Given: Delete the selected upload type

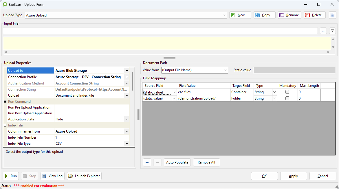Looking at the screenshot, I should click(314, 15).
